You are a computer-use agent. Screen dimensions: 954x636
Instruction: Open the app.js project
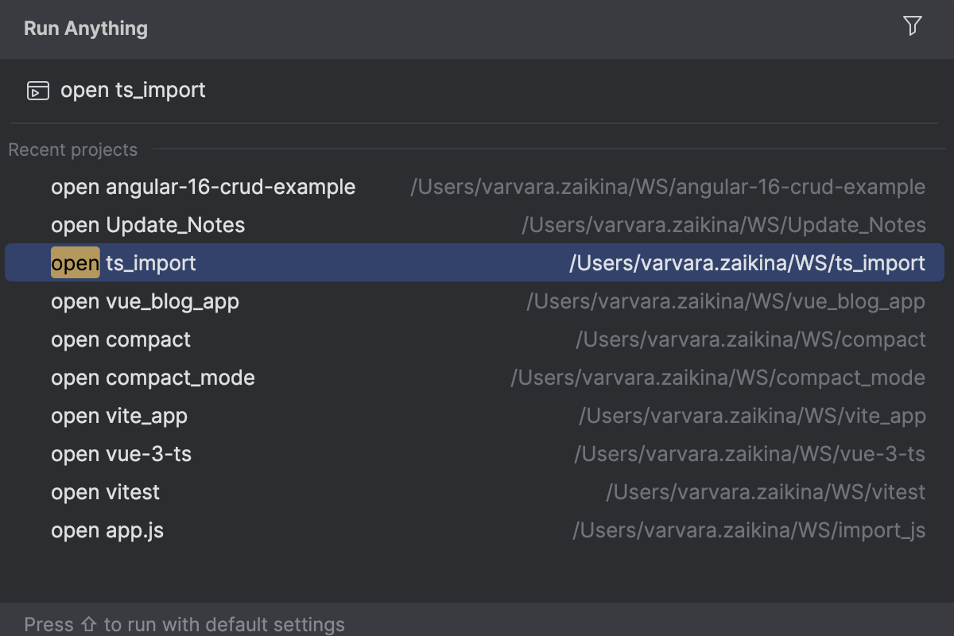[107, 530]
